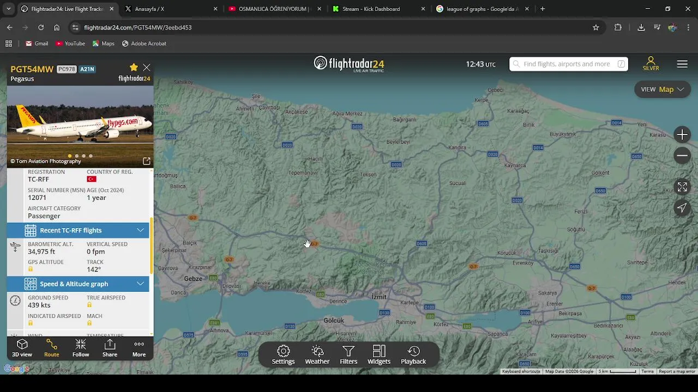Screen dimensions: 698x392
Task: Click the Follow aircraft icon
Action: coord(81,348)
